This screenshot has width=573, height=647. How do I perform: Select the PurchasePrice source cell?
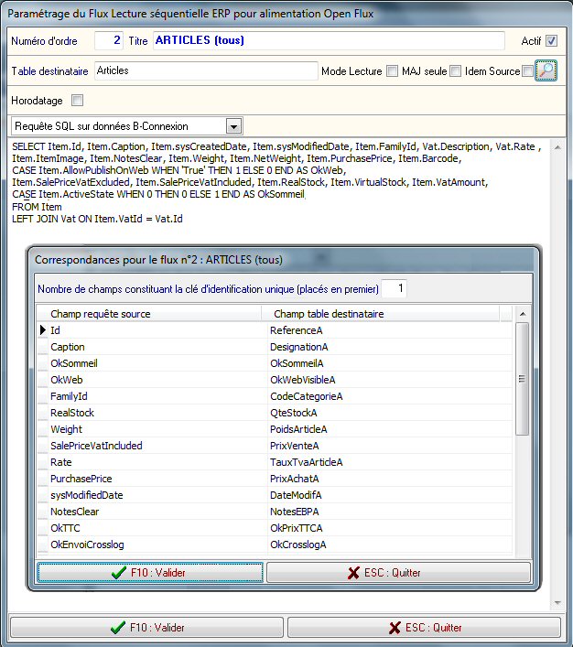point(157,479)
